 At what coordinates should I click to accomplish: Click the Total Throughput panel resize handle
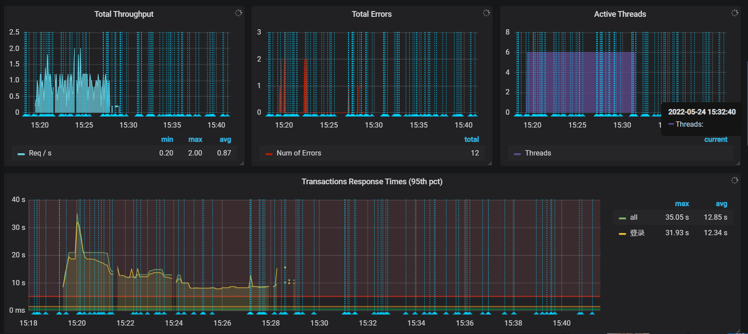[x=242, y=163]
